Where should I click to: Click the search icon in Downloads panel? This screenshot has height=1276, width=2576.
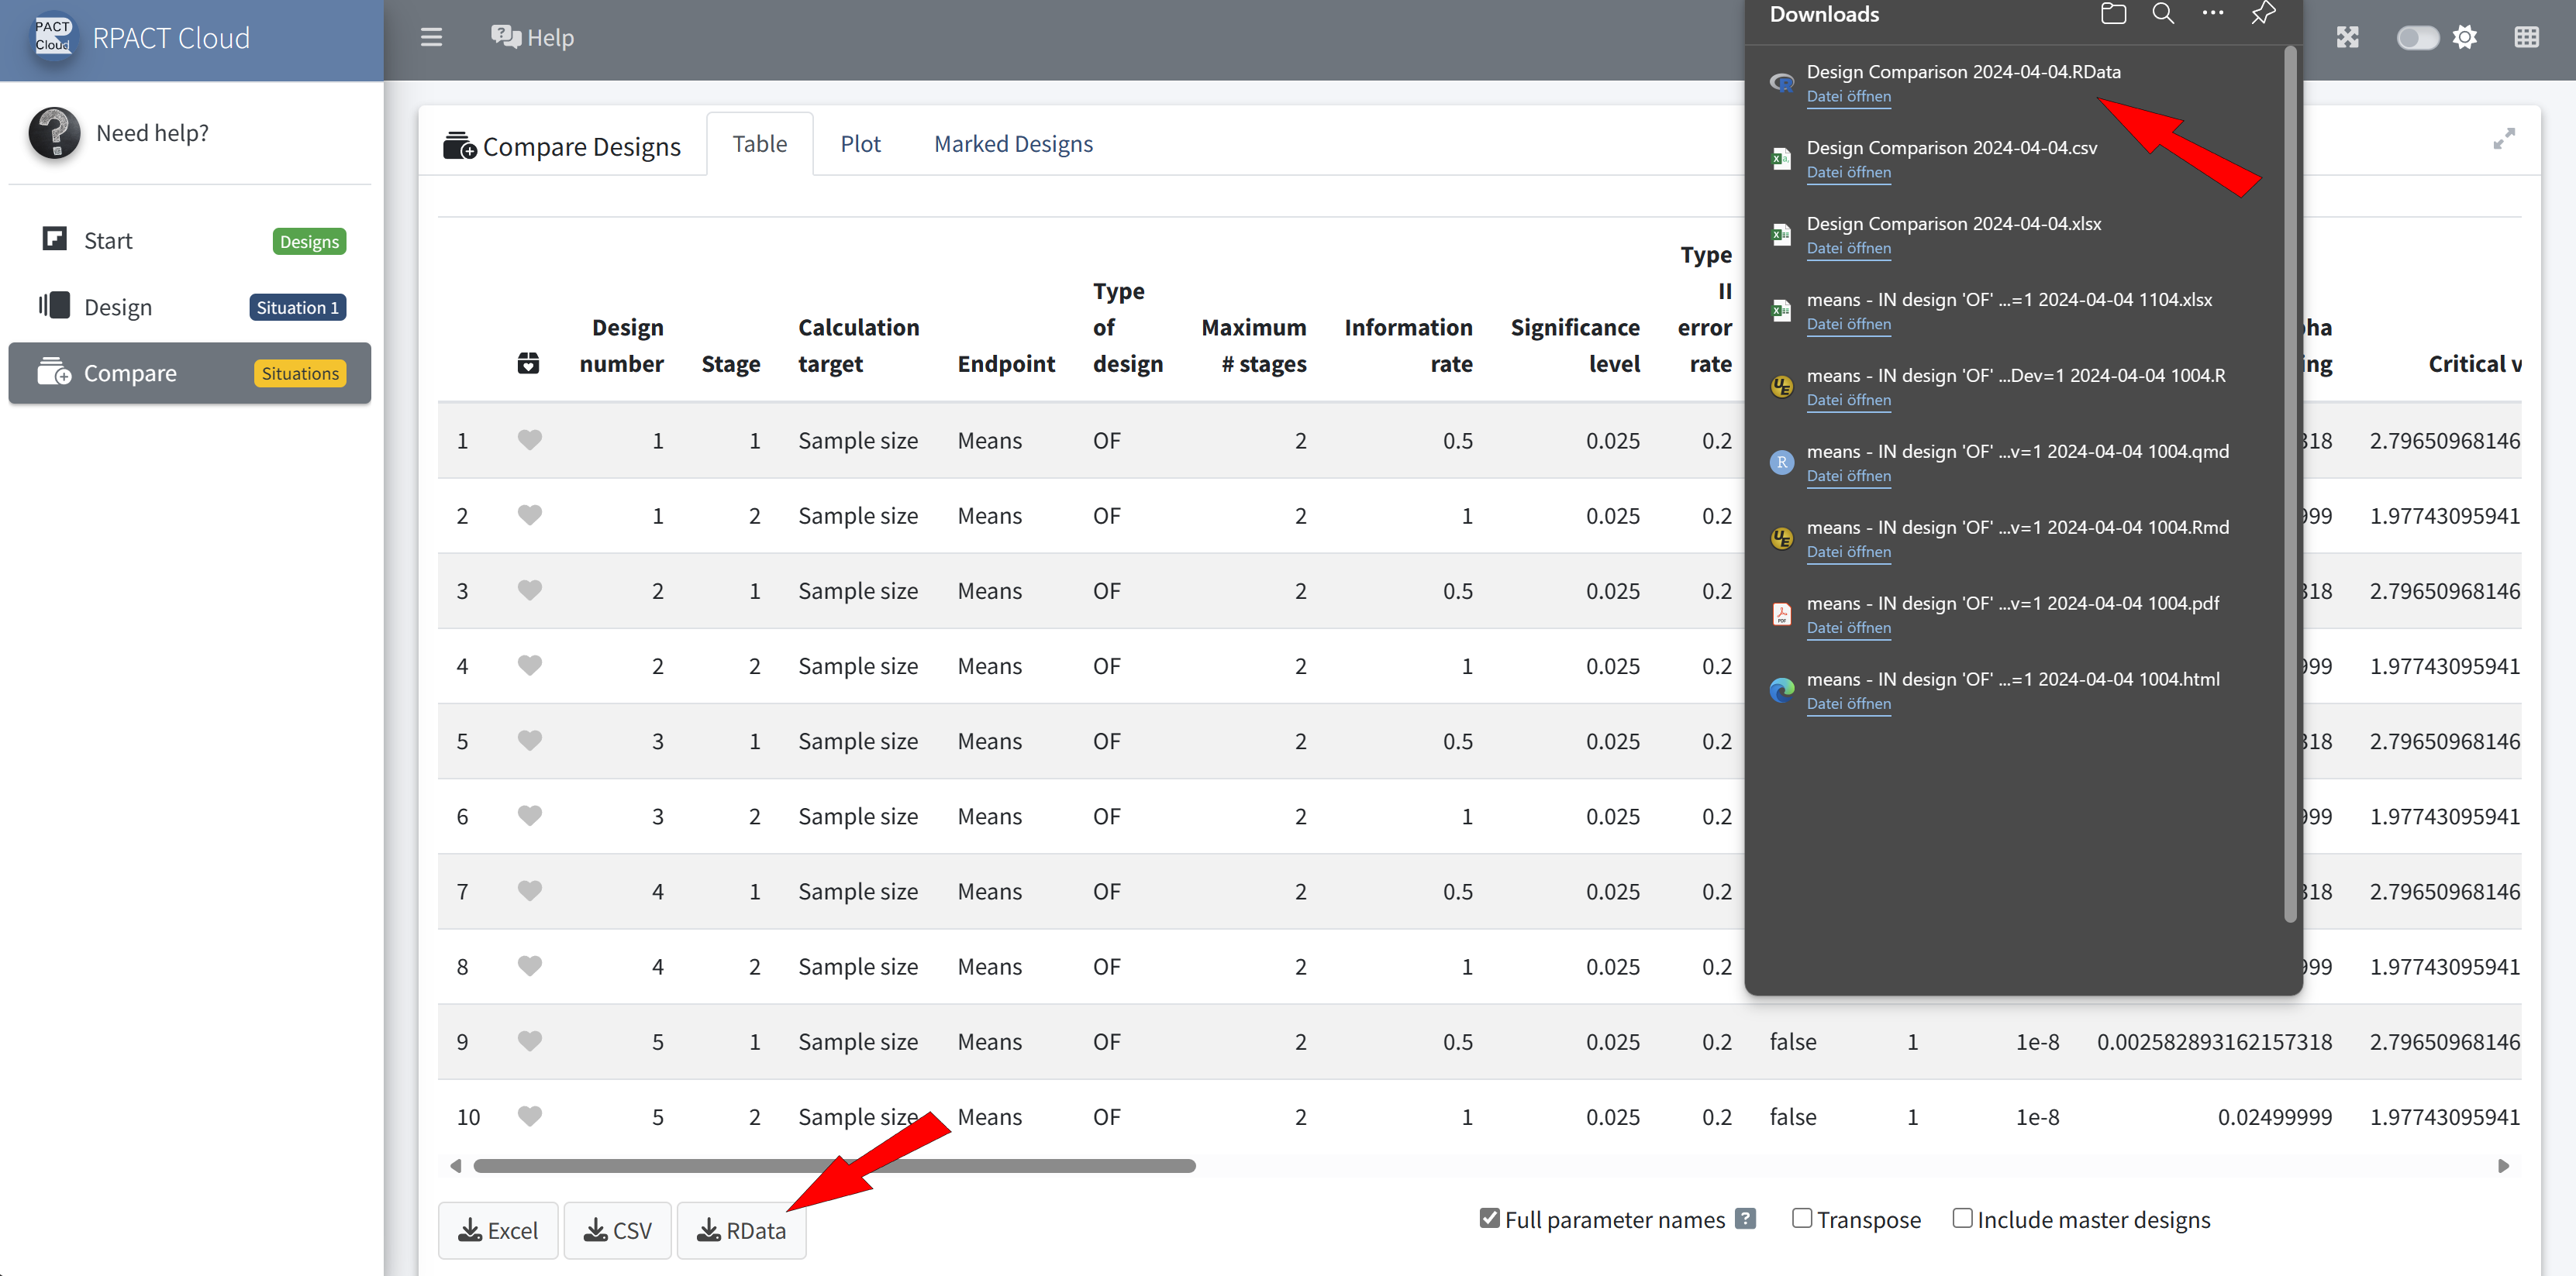click(2163, 14)
